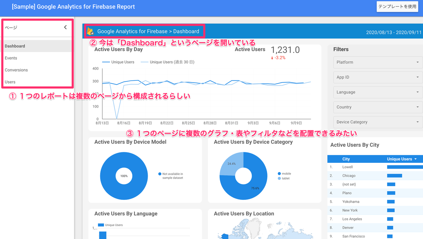Open the date range 2020/08/13 - 2020/09/11

[x=394, y=32]
